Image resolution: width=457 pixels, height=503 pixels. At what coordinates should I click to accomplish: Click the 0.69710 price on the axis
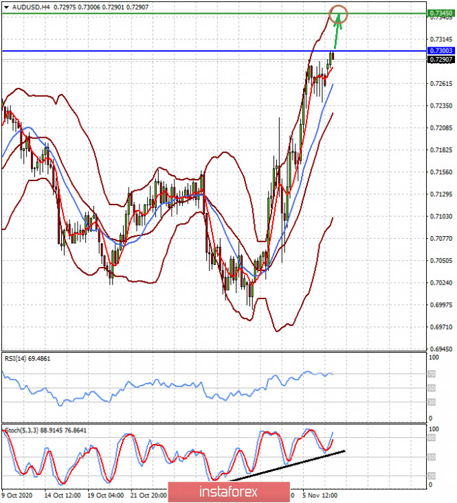click(x=441, y=327)
